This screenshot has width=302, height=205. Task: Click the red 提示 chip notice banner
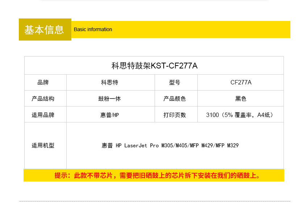coord(154,175)
